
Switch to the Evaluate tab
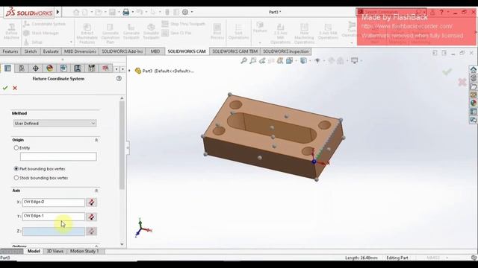pos(51,51)
